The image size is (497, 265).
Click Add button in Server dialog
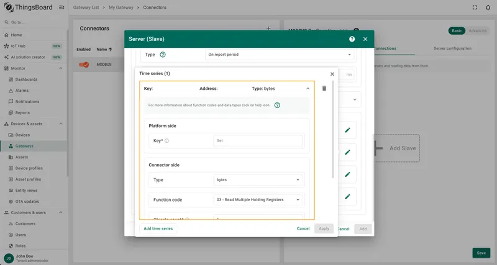tap(363, 229)
